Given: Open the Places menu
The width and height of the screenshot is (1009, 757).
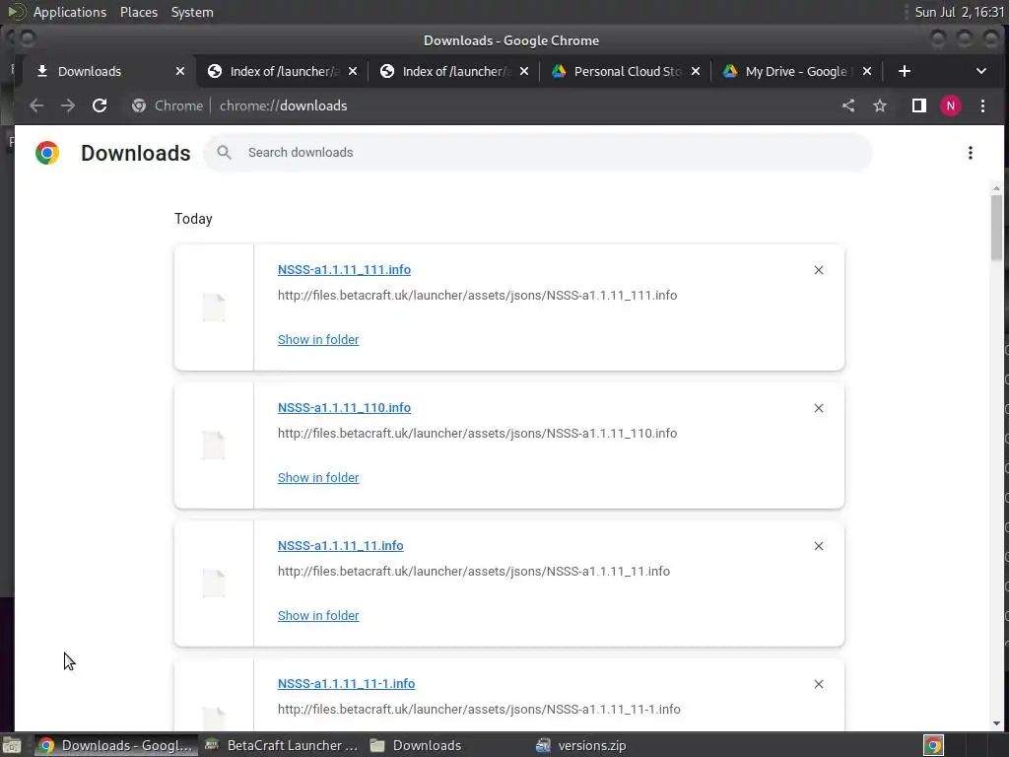Looking at the screenshot, I should pos(139,12).
